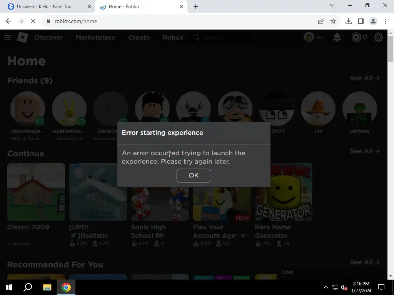Viewport: 394px width, 295px height.
Task: Open a new browser tab
Action: point(196,7)
